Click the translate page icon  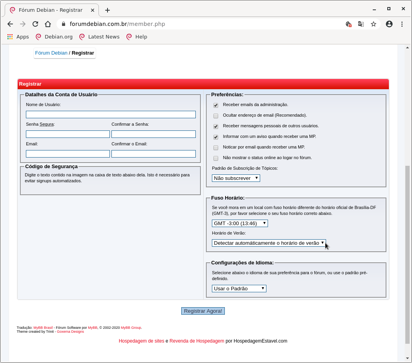(361, 24)
